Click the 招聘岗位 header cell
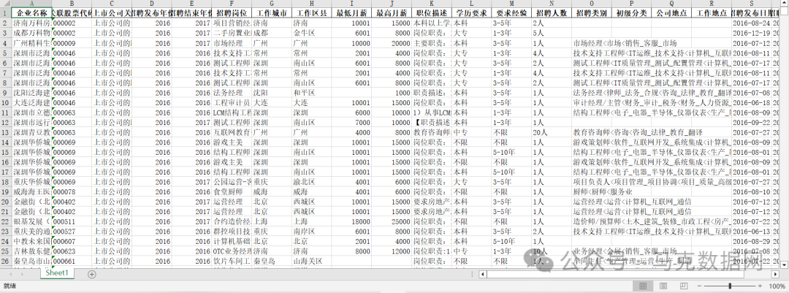The width and height of the screenshot is (789, 293). (231, 13)
